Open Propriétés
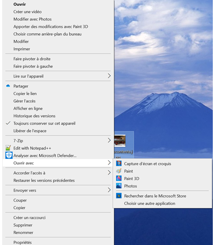The width and height of the screenshot is (215, 245). pyautogui.click(x=58, y=242)
